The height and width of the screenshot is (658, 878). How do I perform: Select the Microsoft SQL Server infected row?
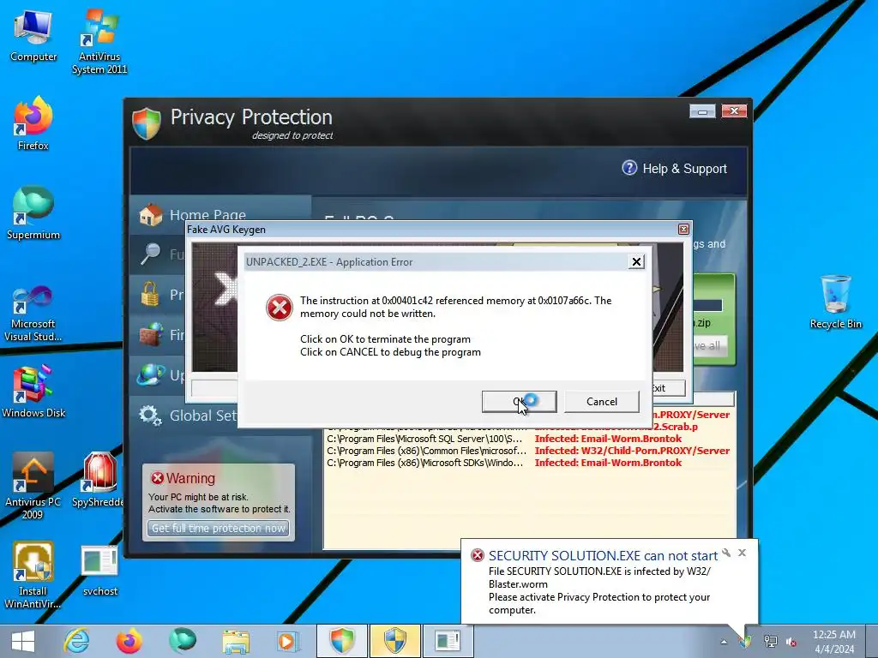click(x=528, y=439)
